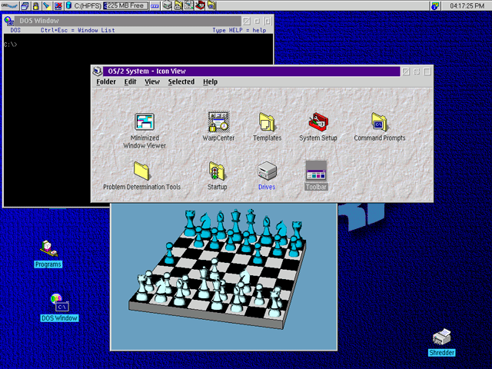Viewport: 492px width, 369px height.
Task: Click the C: drive cylinder icon
Action: point(68,5)
